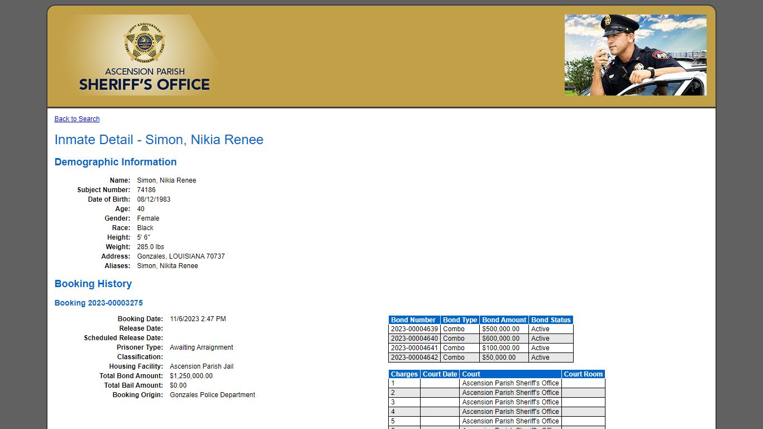Screen dimensions: 763x429
Task: Click the Bond Status column header
Action: [551, 320]
